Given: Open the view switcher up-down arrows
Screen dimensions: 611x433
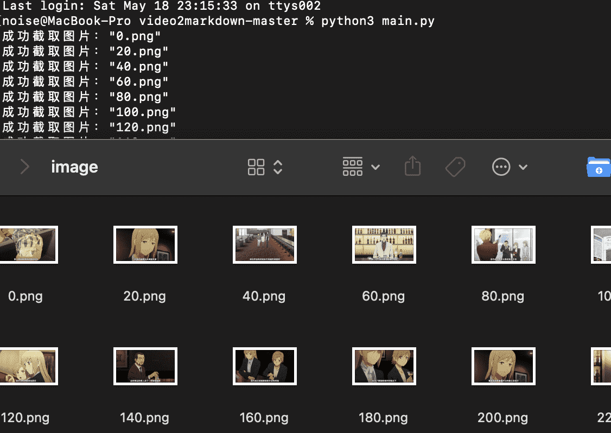Looking at the screenshot, I should coord(278,167).
